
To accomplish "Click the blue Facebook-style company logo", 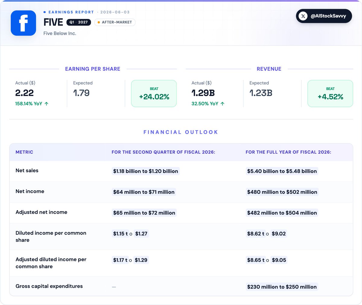I will [x=23, y=23].
